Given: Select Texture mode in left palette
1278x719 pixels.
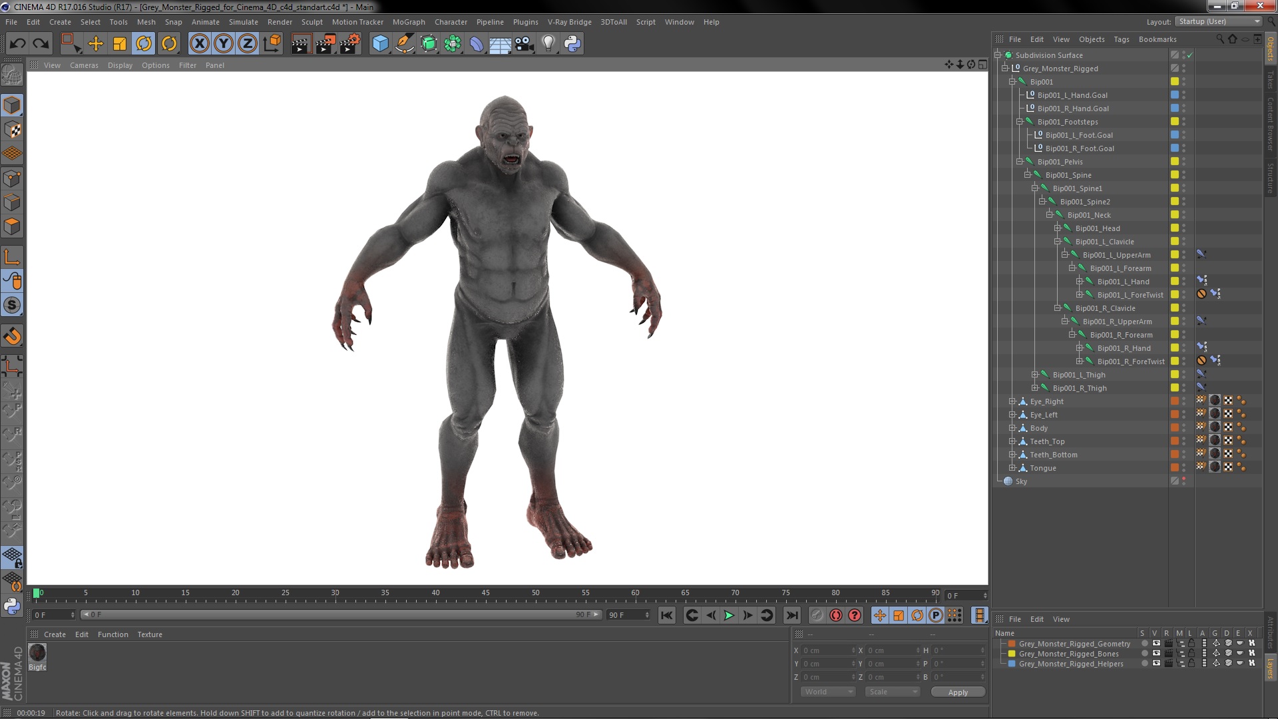Looking at the screenshot, I should pyautogui.click(x=12, y=130).
